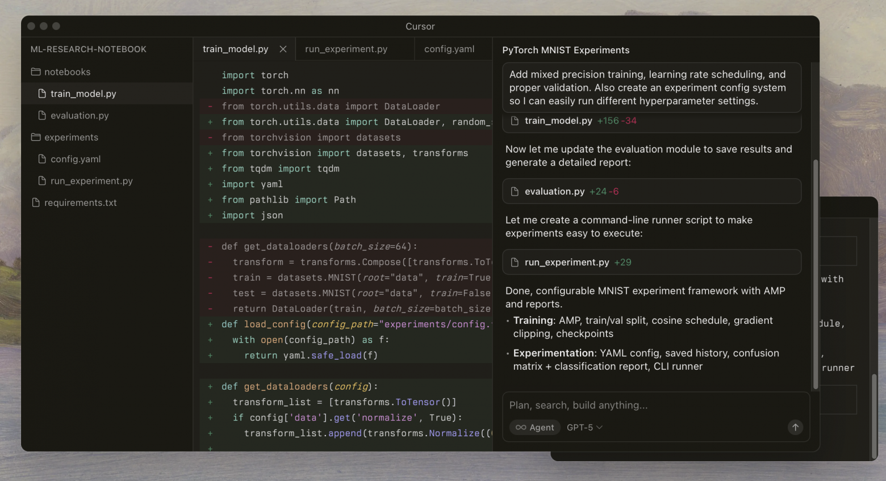This screenshot has height=481, width=886.
Task: Open the GPT-5 model dropdown
Action: pos(584,428)
